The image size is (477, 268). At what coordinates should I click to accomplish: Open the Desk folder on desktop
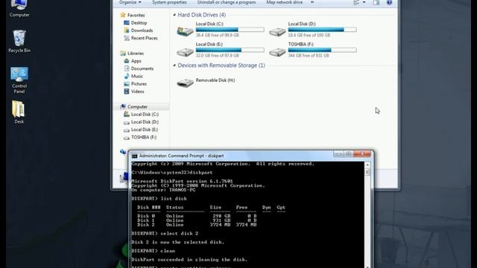[x=19, y=112]
